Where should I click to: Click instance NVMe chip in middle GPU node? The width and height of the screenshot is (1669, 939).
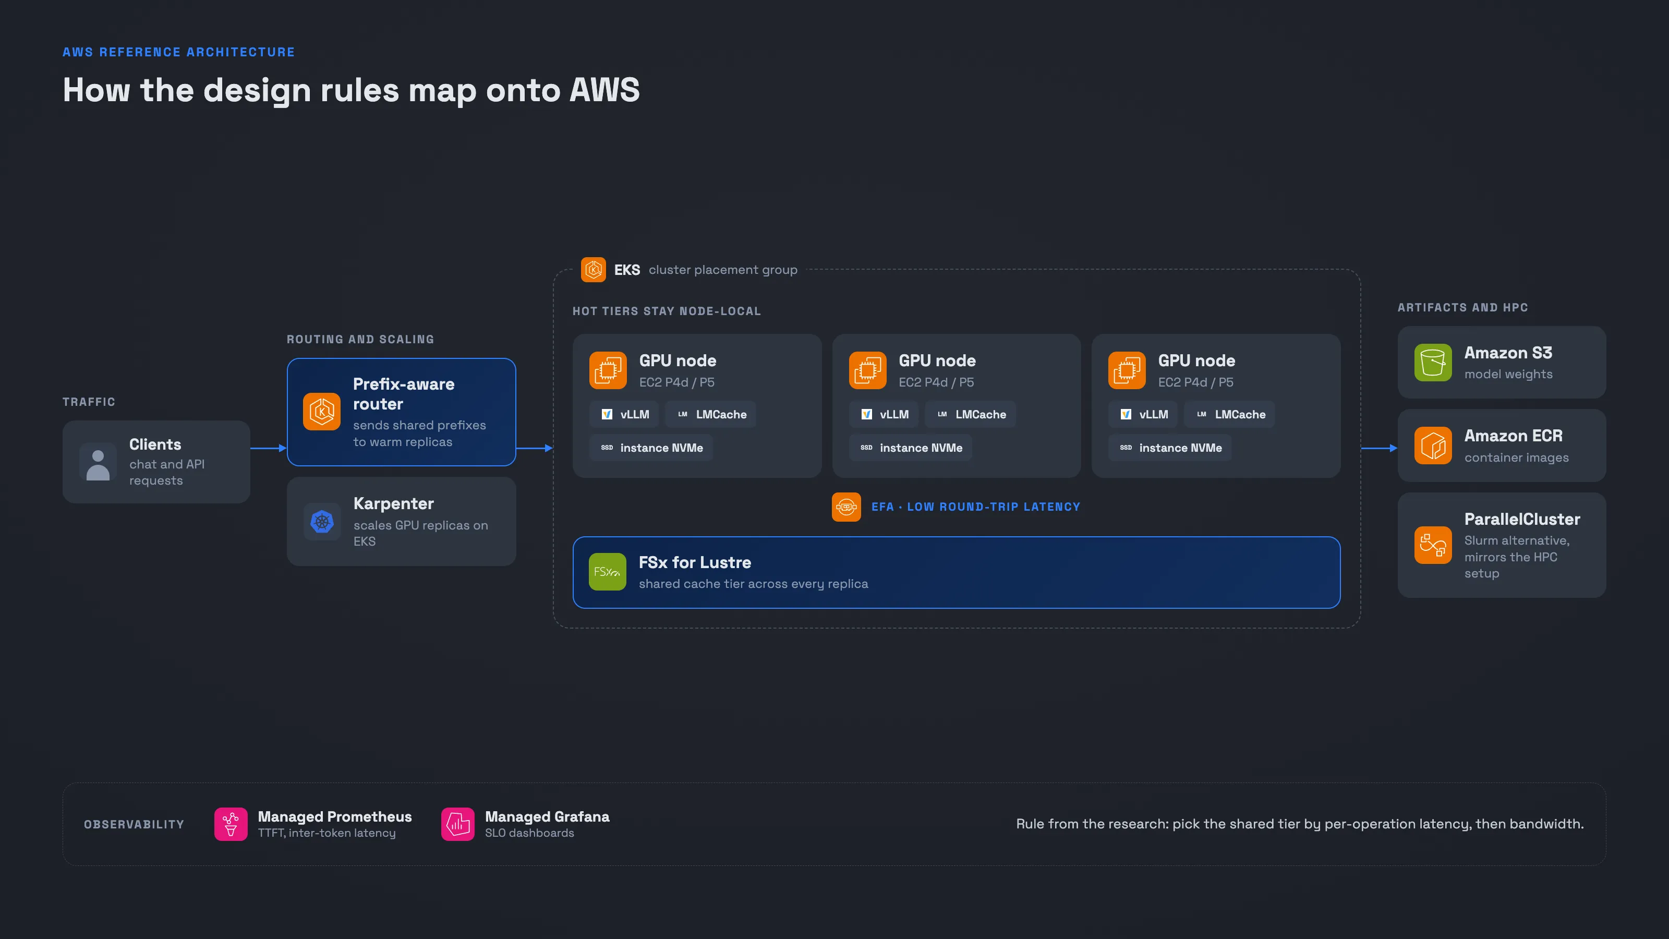[911, 448]
